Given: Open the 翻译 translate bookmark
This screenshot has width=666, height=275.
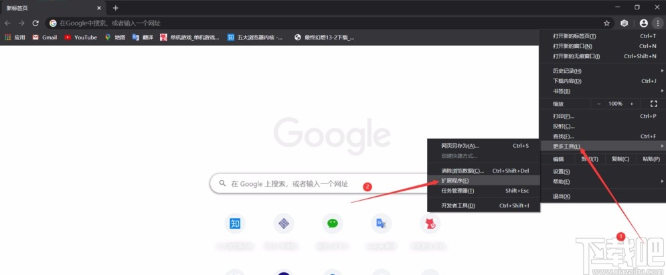Looking at the screenshot, I should point(143,37).
